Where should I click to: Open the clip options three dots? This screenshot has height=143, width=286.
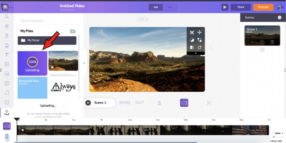146,130
